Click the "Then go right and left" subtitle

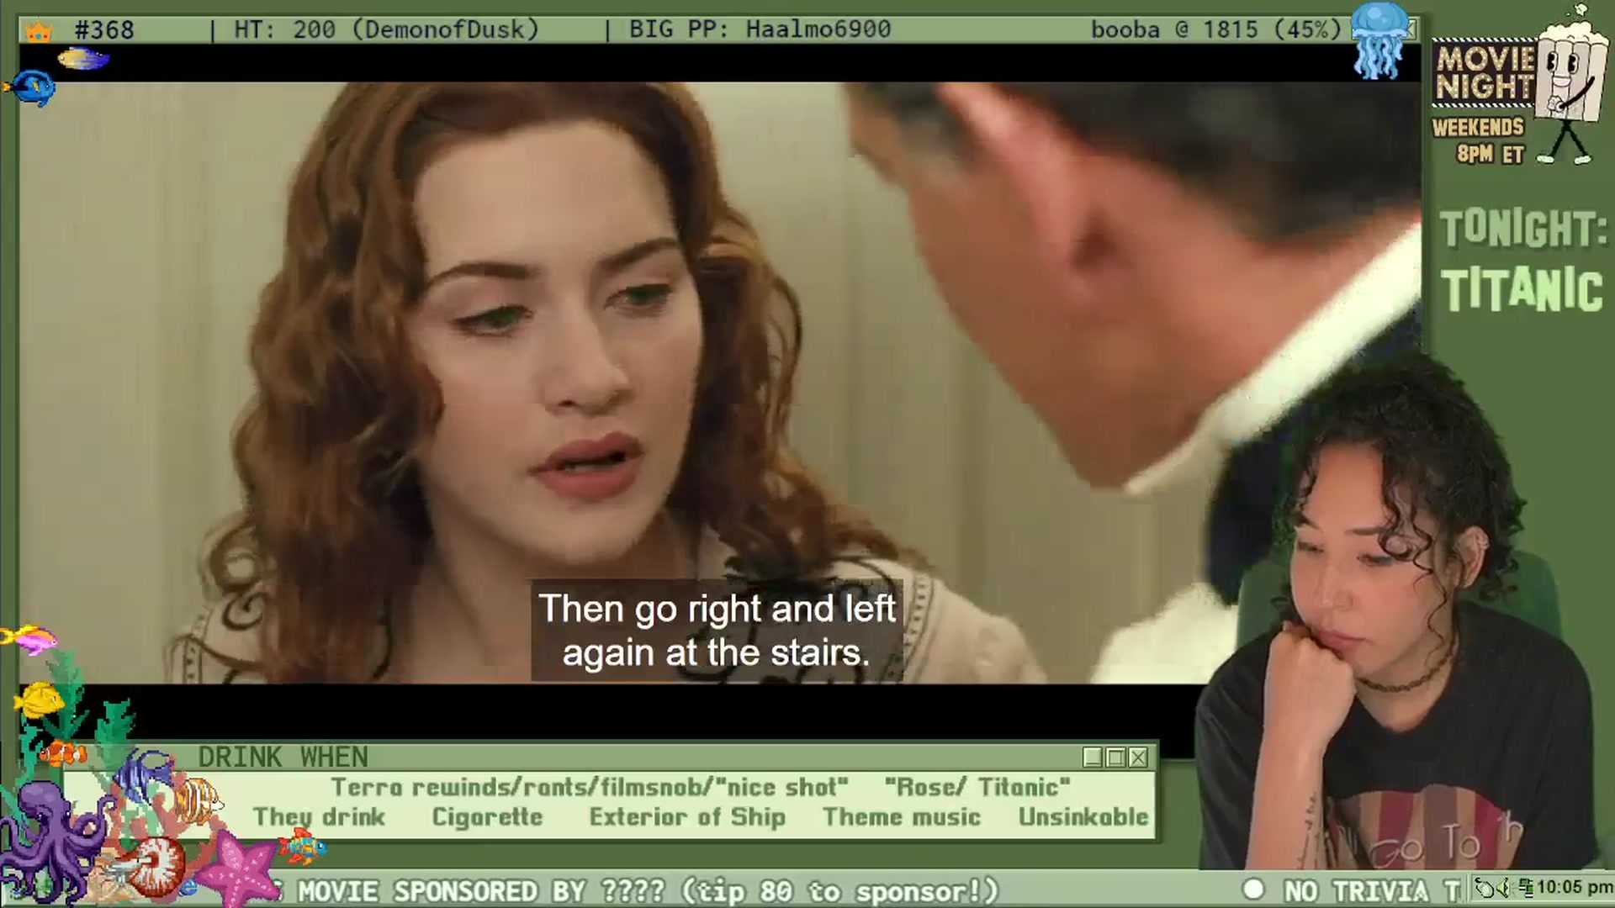coord(717,630)
